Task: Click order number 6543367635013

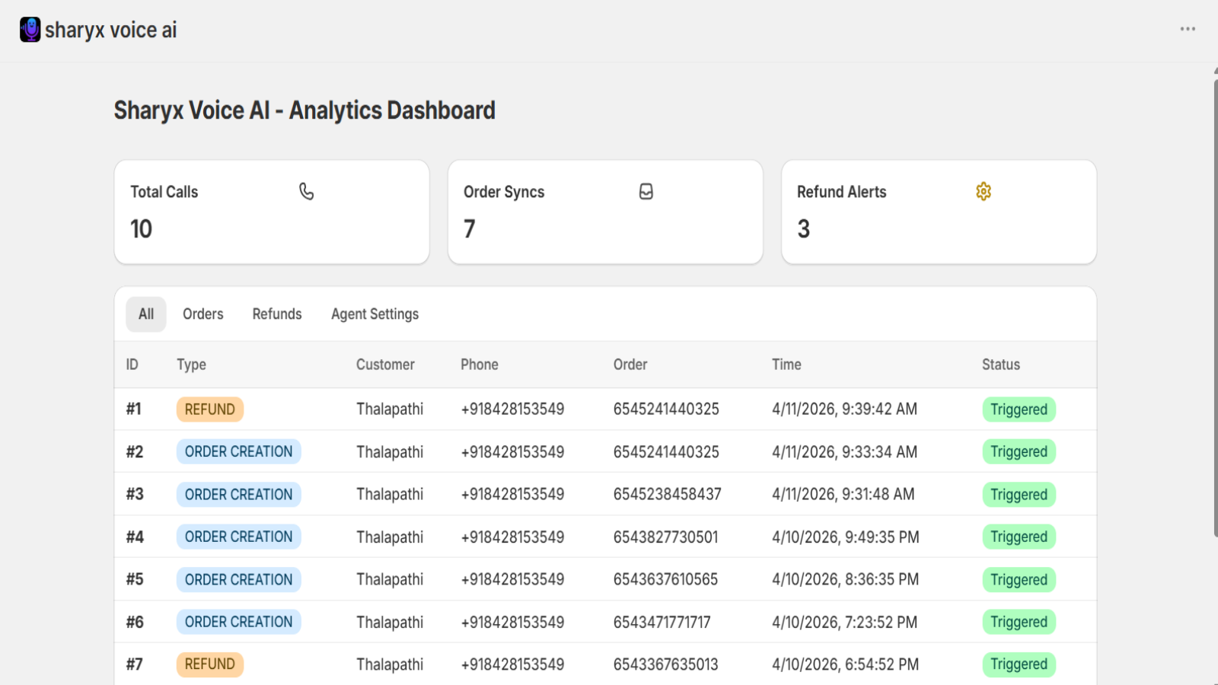Action: [x=666, y=664]
